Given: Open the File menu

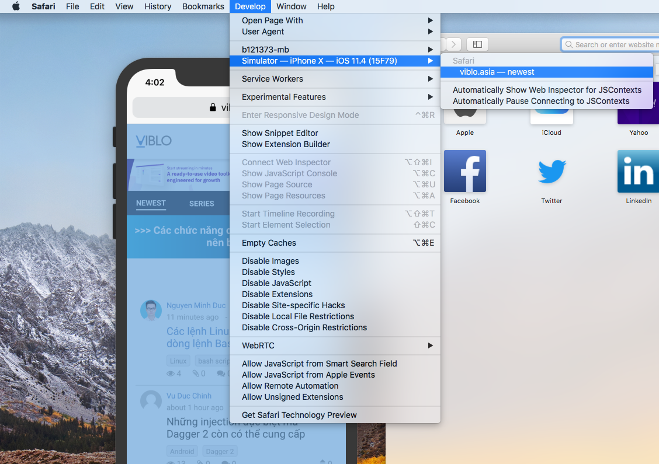Looking at the screenshot, I should tap(72, 6).
